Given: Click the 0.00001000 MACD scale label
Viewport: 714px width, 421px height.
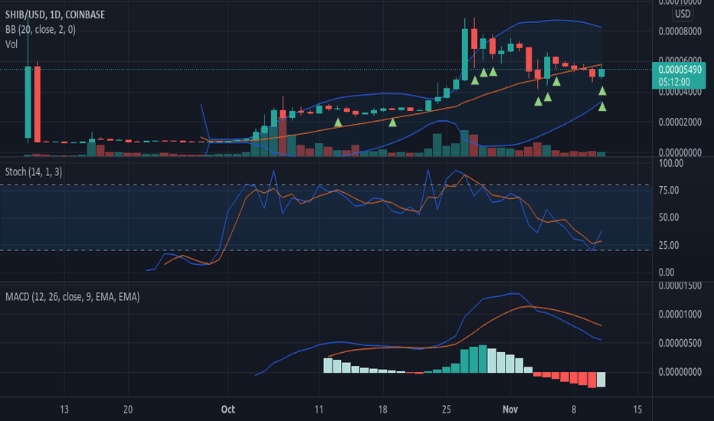Looking at the screenshot, I should coord(680,315).
